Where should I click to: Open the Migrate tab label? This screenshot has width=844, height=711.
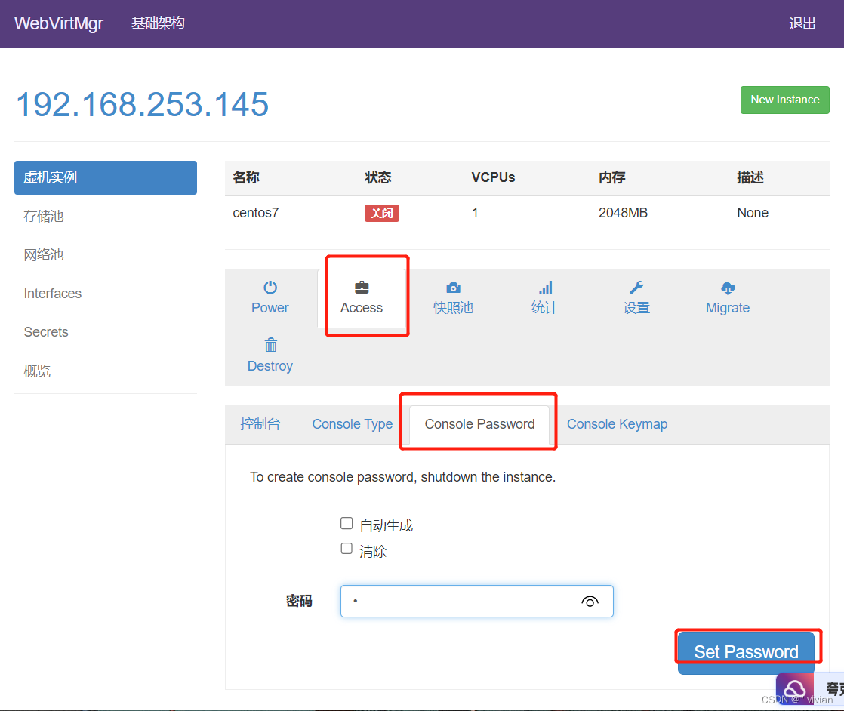(728, 308)
